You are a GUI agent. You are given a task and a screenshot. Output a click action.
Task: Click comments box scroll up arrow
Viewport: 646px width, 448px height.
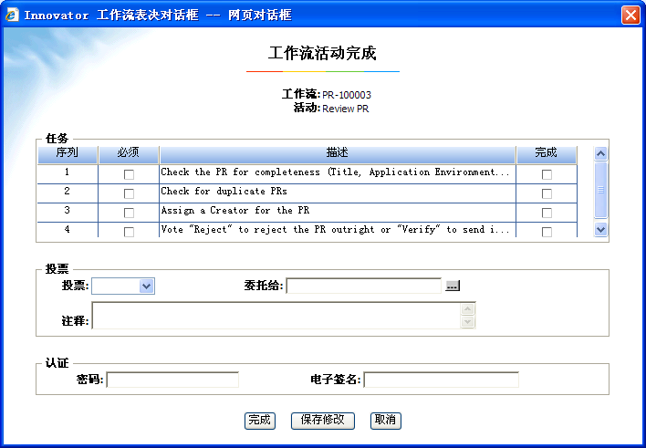(x=467, y=308)
